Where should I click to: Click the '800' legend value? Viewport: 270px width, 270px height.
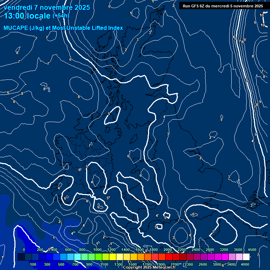[82, 250]
